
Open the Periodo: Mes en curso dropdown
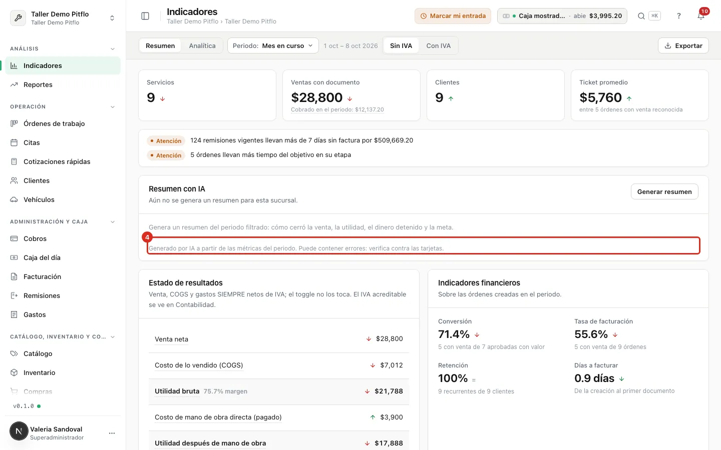tap(273, 45)
